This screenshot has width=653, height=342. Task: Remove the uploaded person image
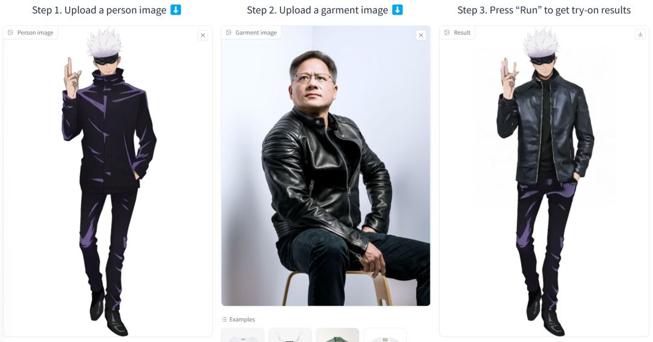point(203,36)
